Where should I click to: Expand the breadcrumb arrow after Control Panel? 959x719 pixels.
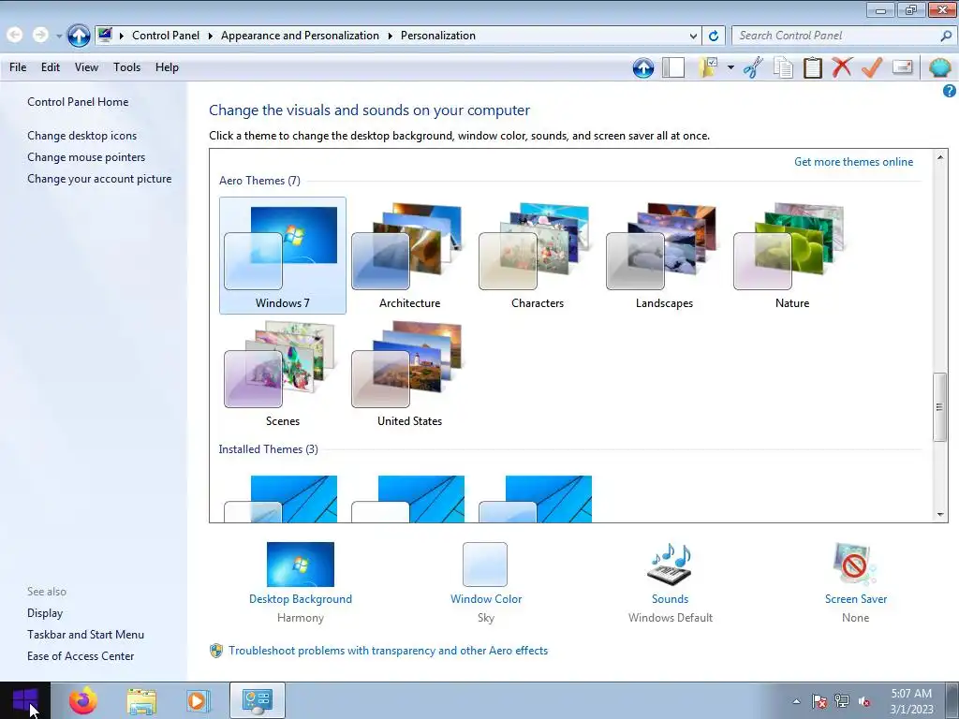tap(210, 37)
